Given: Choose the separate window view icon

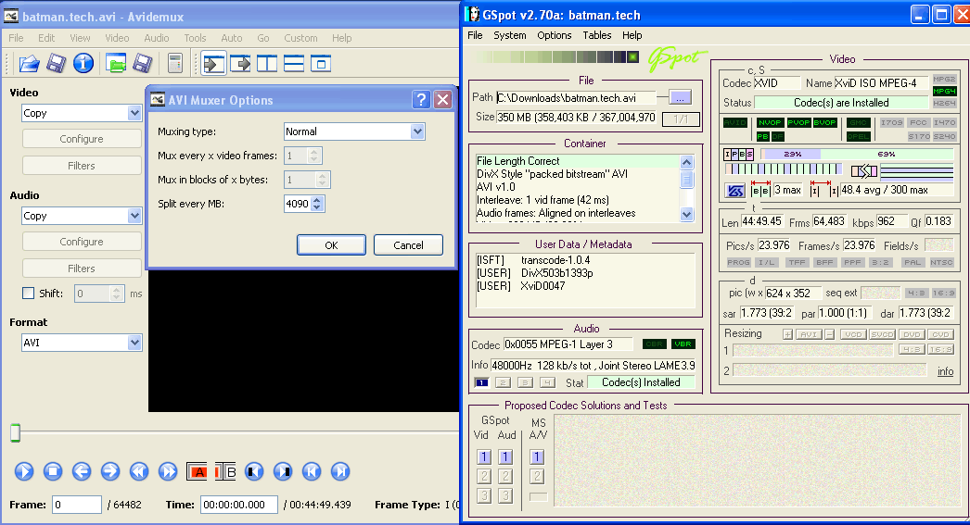Looking at the screenshot, I should click(x=321, y=64).
